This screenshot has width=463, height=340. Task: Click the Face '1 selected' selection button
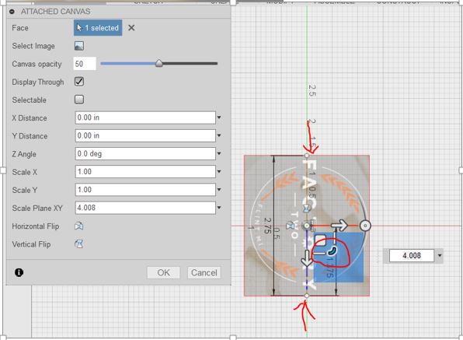98,28
